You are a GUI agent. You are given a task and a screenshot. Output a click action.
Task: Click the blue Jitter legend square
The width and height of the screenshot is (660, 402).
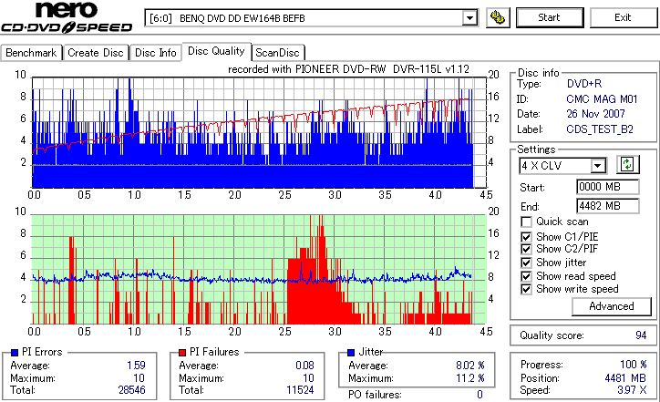point(351,353)
